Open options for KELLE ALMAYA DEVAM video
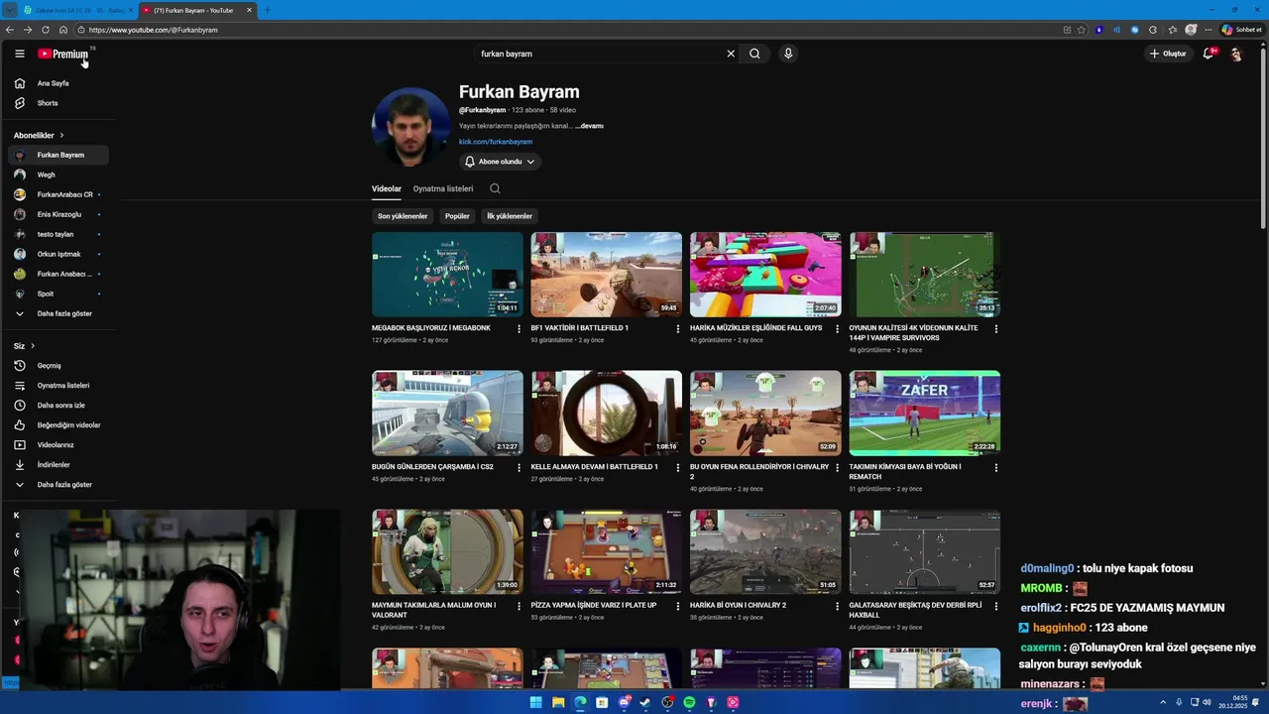The image size is (1269, 714). [678, 467]
